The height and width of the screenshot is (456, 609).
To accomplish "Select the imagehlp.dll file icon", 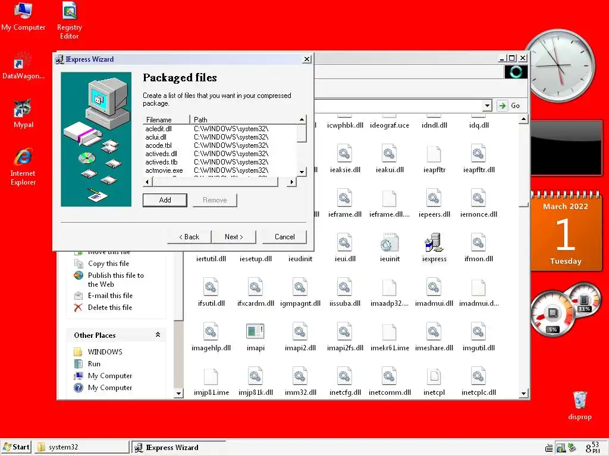I will point(211,337).
